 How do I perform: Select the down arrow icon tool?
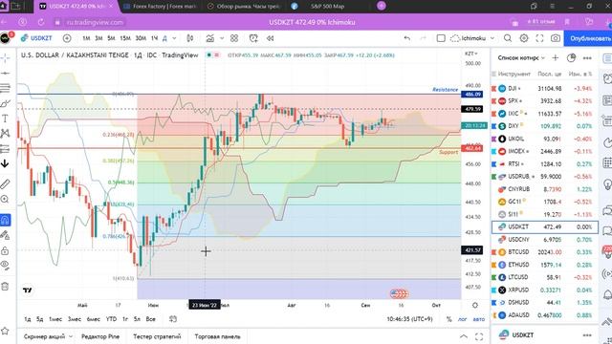click(x=5, y=163)
